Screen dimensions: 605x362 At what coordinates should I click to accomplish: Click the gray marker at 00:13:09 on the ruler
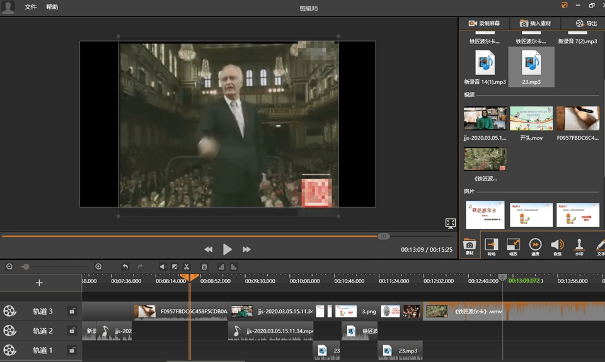coord(502,277)
